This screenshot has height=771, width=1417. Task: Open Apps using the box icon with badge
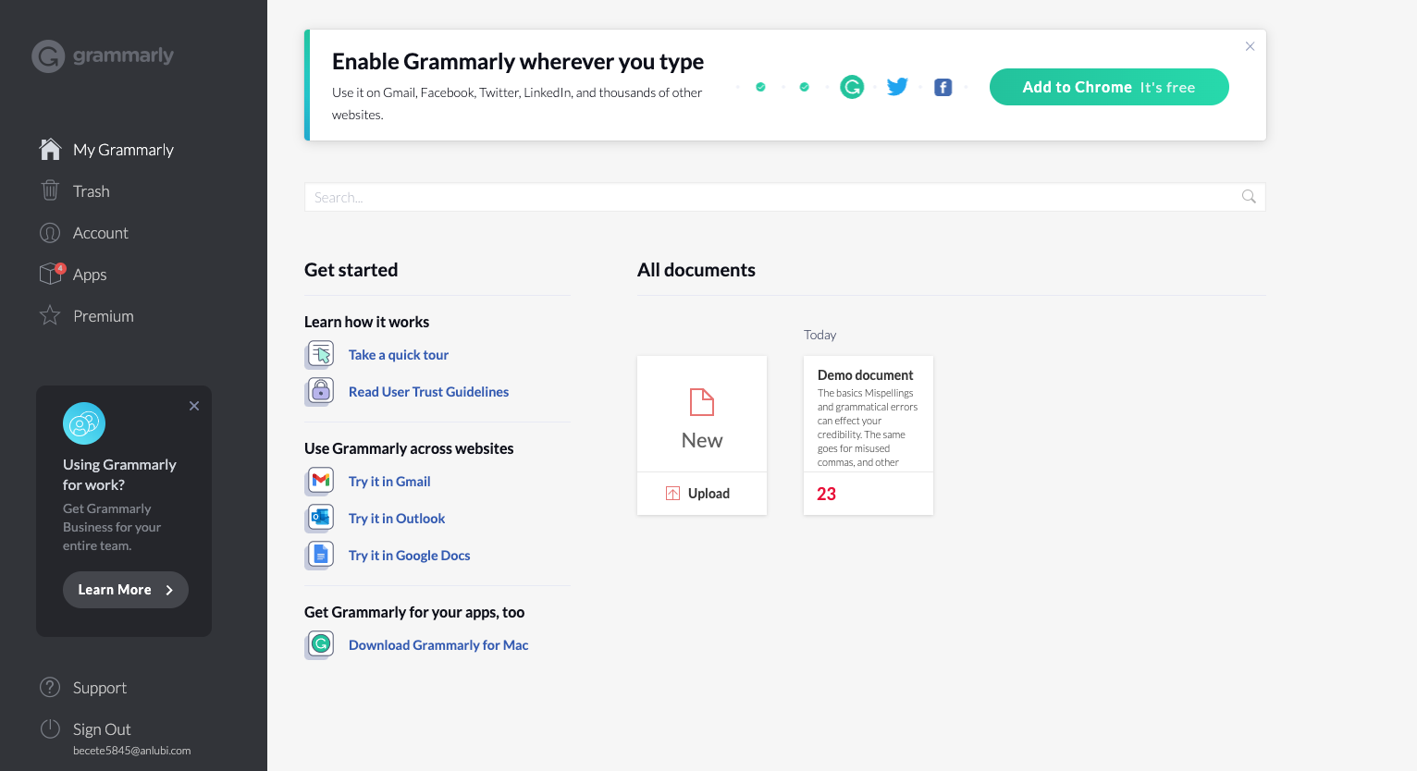coord(50,274)
